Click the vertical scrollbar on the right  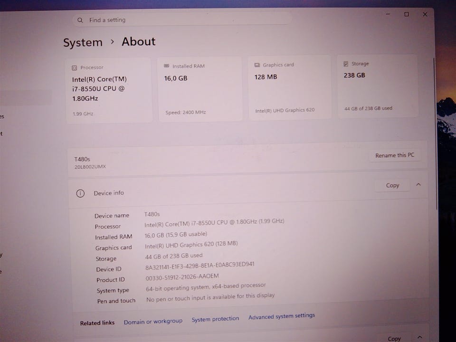coord(436,134)
